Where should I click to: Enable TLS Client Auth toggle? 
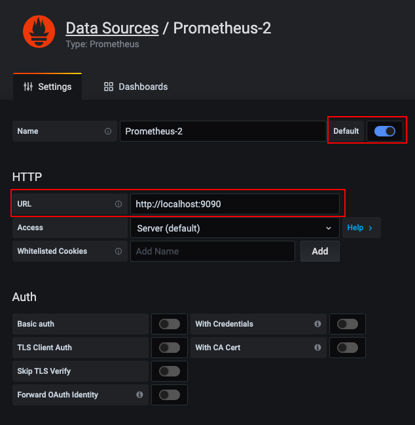170,348
